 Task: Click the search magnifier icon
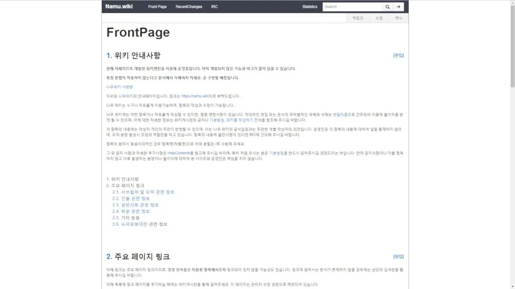click(x=388, y=7)
